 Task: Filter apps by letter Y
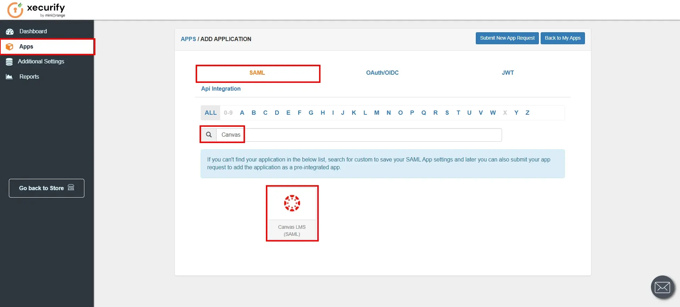click(x=517, y=113)
